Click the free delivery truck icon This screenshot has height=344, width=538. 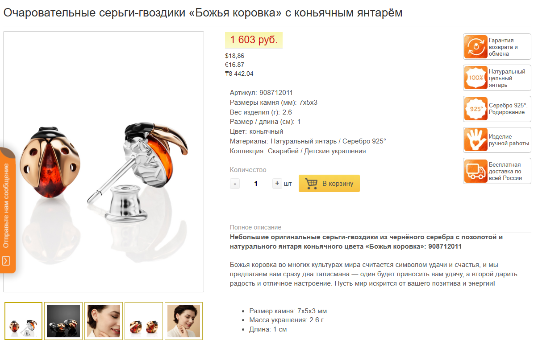tap(475, 171)
